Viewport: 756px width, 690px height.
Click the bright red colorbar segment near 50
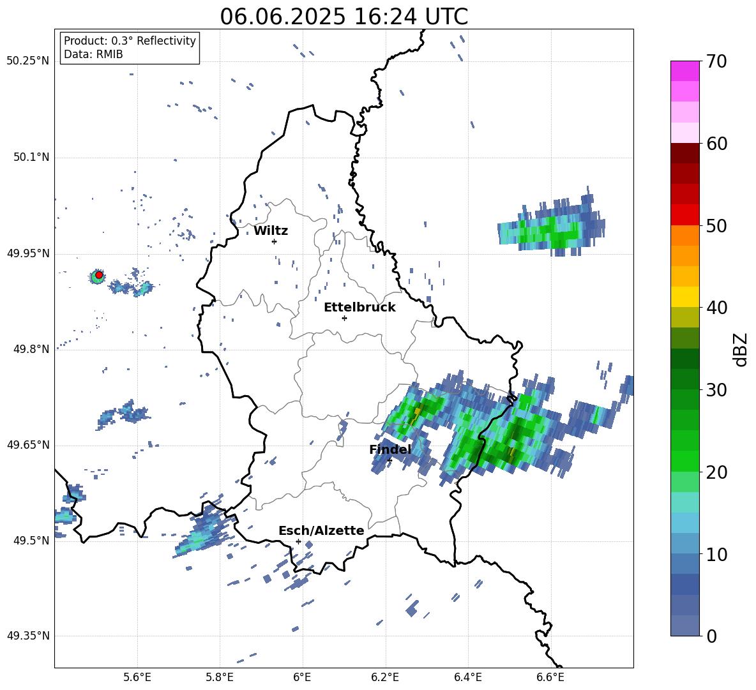pos(684,215)
